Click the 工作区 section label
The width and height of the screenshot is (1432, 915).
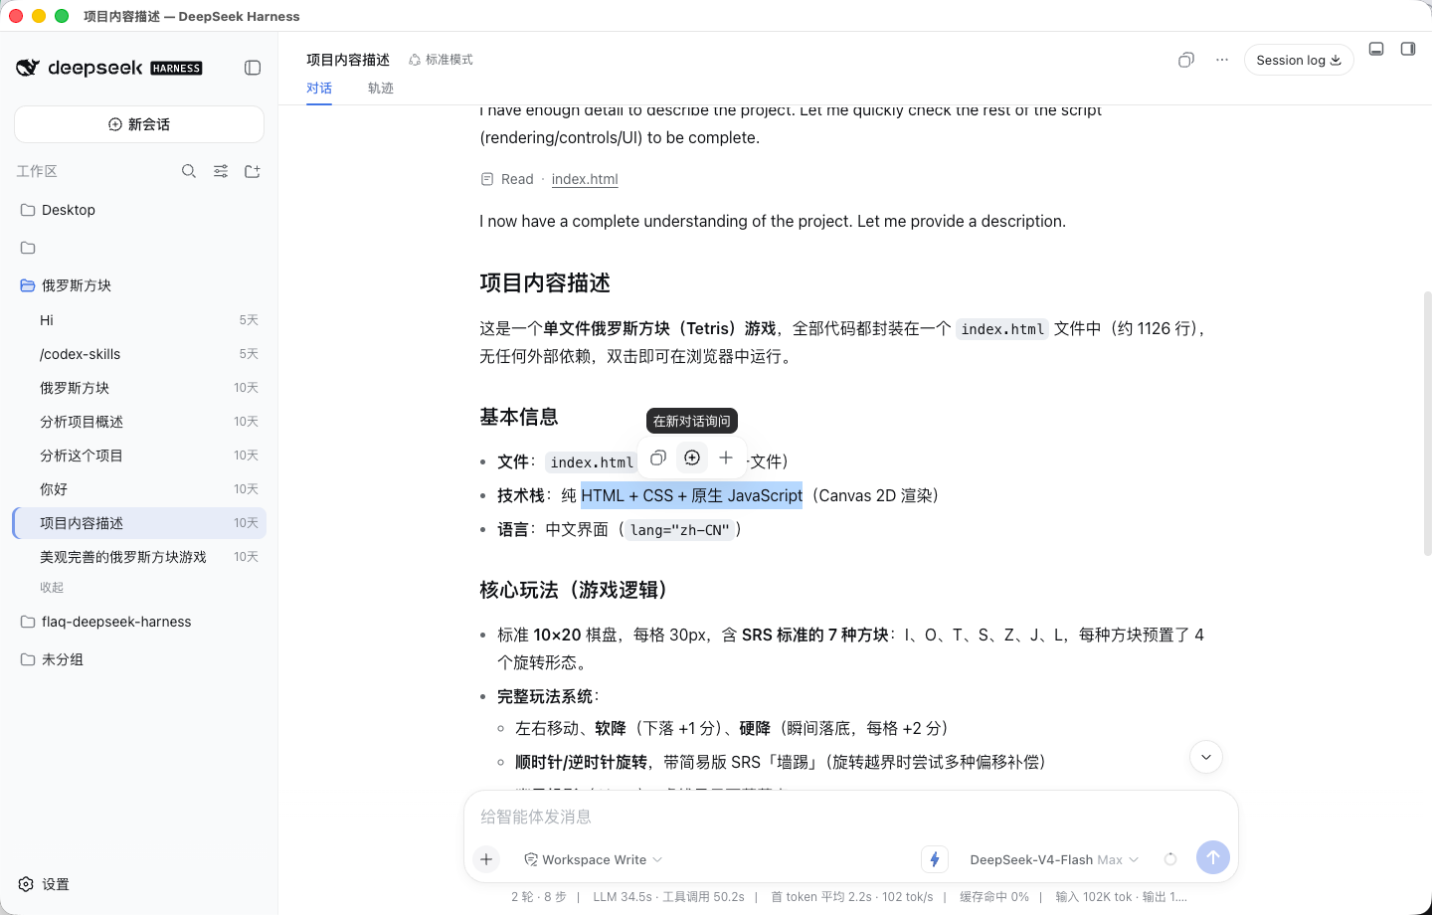click(37, 171)
